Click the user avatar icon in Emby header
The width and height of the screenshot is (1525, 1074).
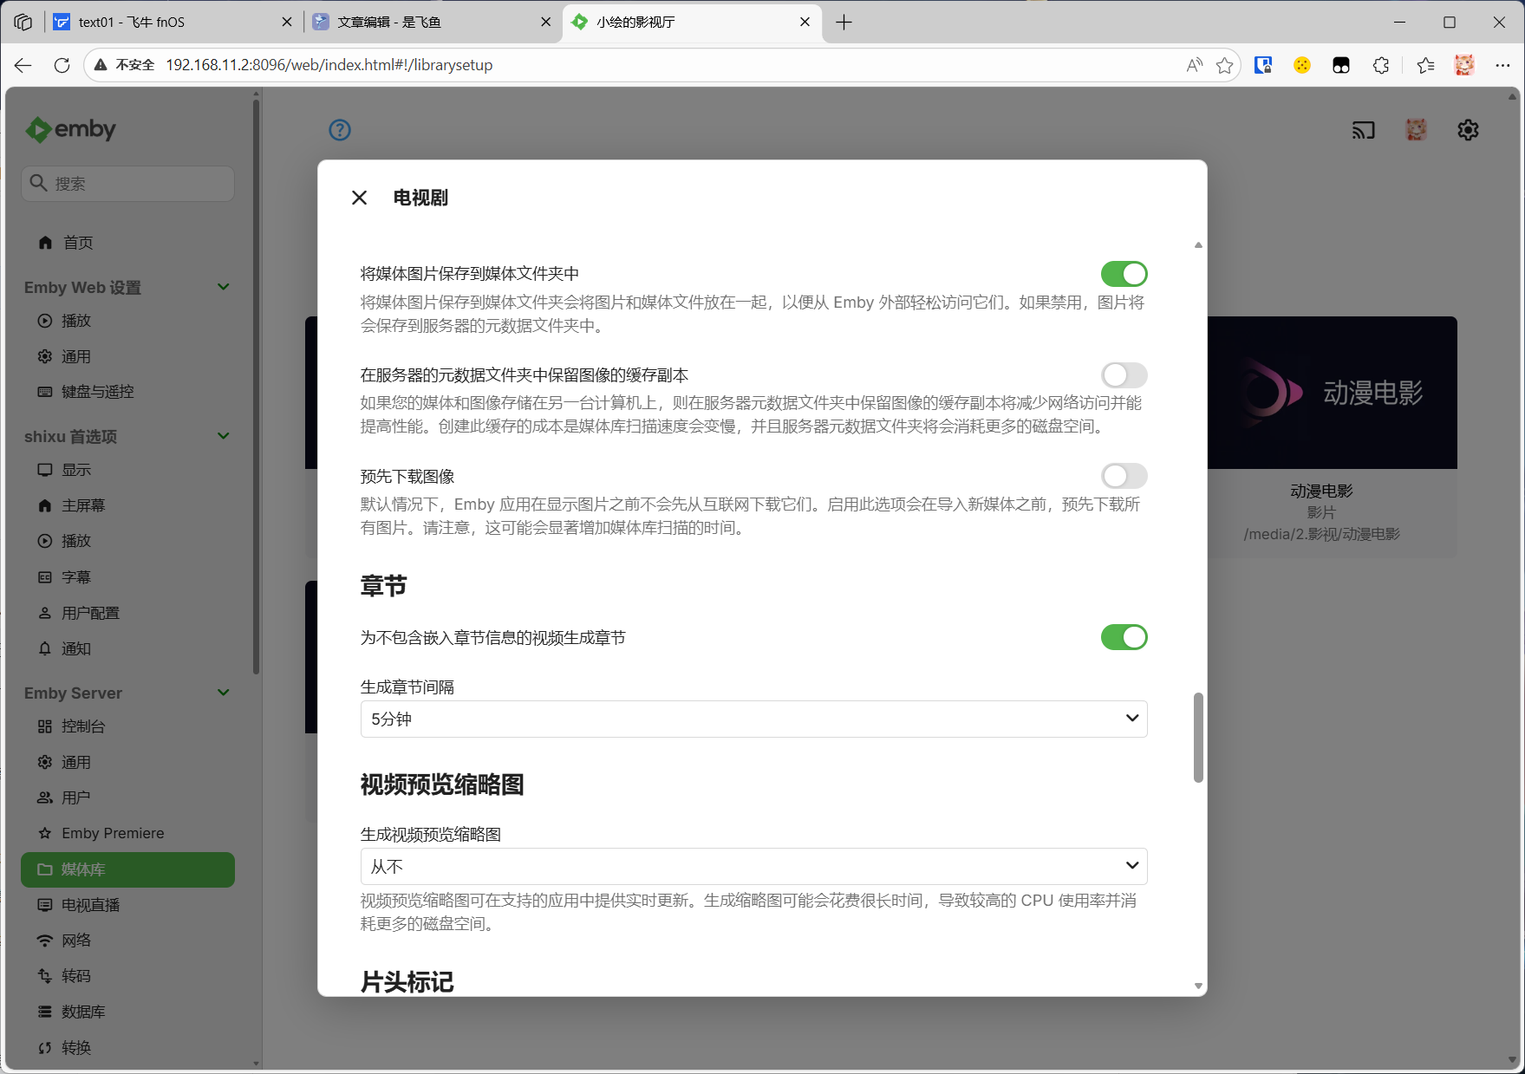(1416, 130)
